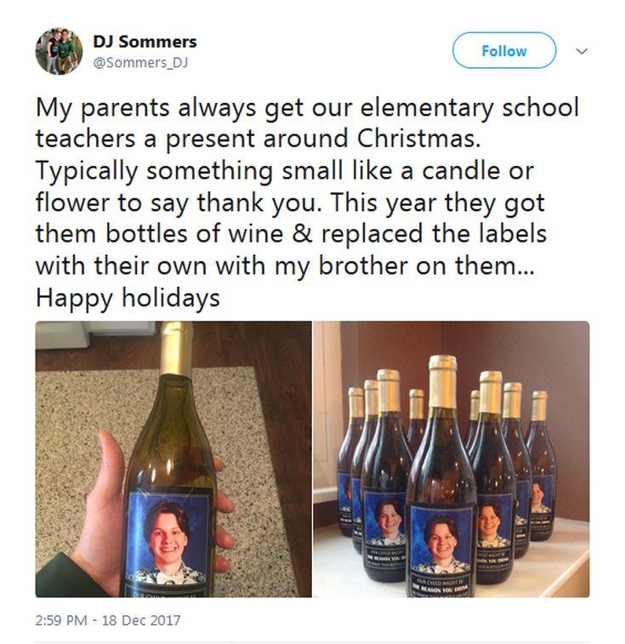Open the right photo of grouped wine bottles
625x644 pixels.
451,459
